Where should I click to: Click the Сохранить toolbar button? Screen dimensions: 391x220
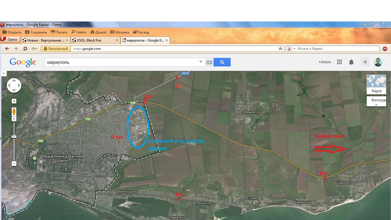pyautogui.click(x=36, y=32)
